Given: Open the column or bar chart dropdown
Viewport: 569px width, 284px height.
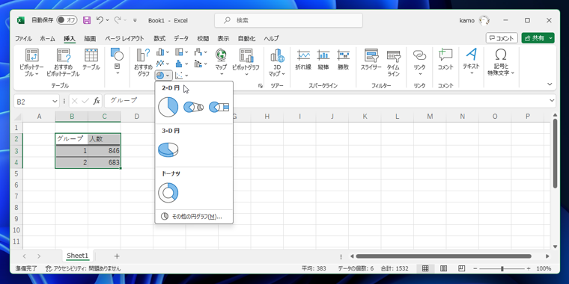Looking at the screenshot, I should click(162, 52).
